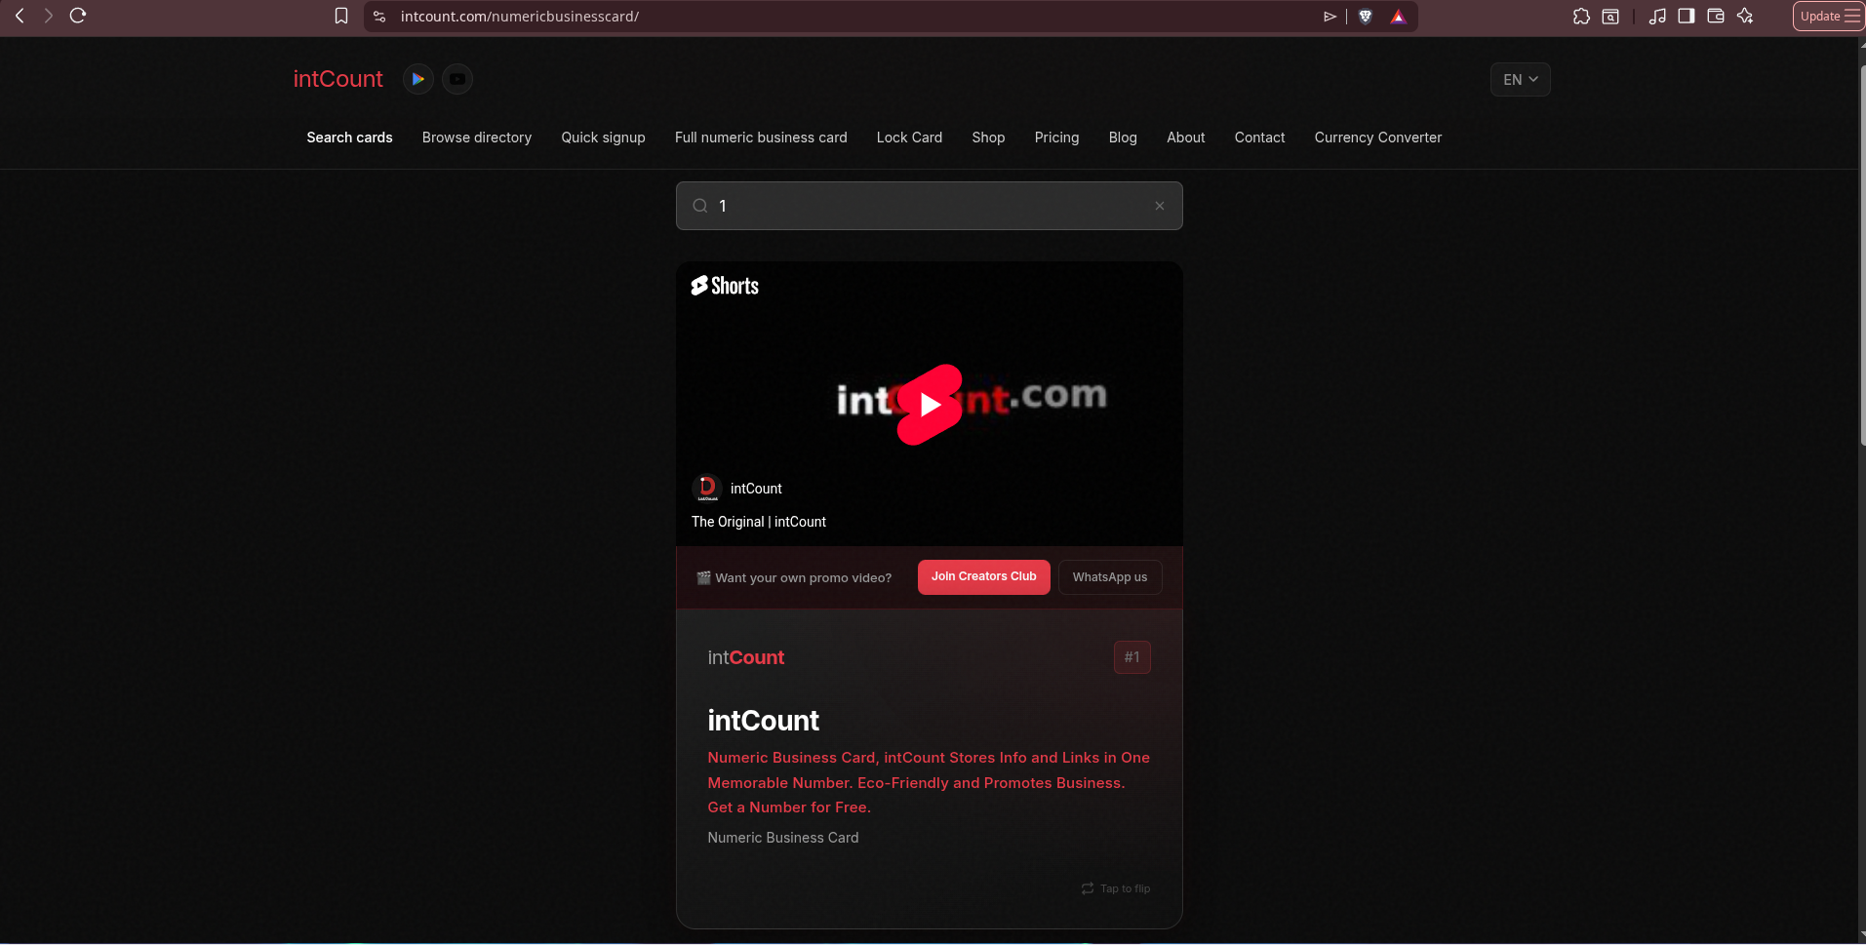Go to the About page
Viewport: 1866px width, 945px height.
pyautogui.click(x=1186, y=138)
